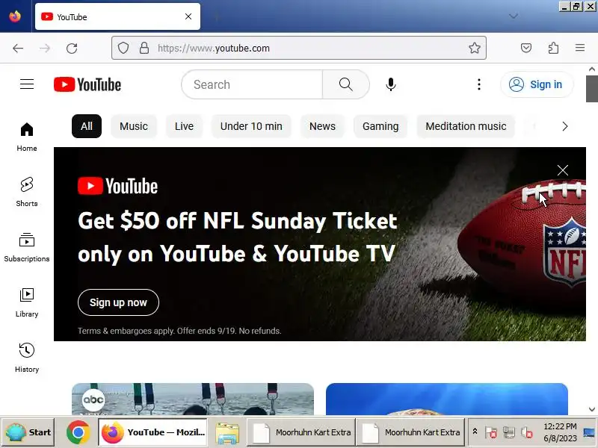Open YouTube settings three-dot menu

pyautogui.click(x=479, y=84)
